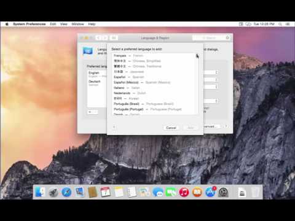Open the document stack in Dock
Screen dimensions: 295x221
click(x=242, y=192)
